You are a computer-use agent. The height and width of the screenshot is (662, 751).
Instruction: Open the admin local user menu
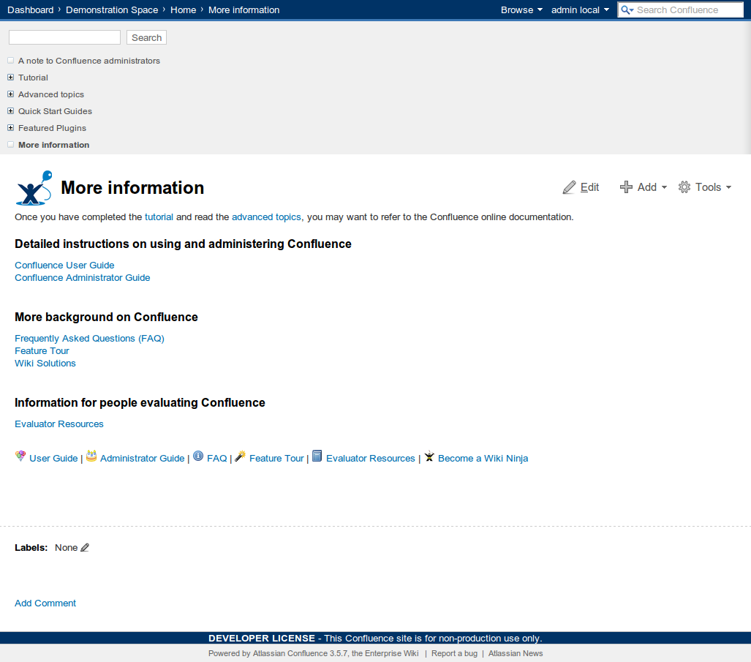(x=580, y=10)
